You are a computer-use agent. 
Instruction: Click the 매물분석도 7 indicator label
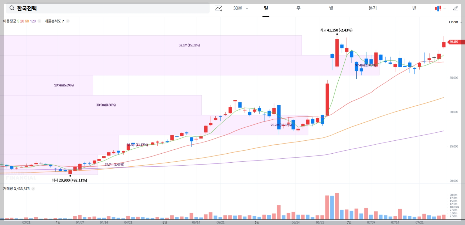(54, 21)
